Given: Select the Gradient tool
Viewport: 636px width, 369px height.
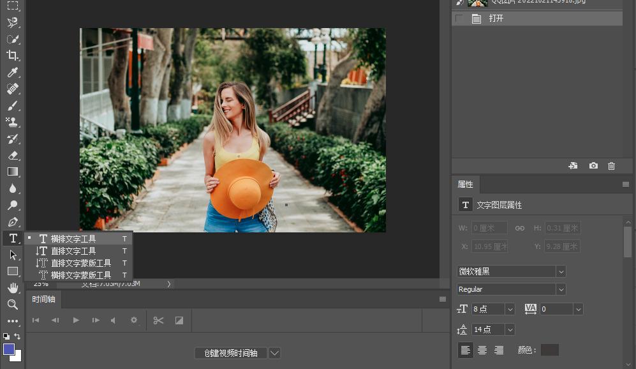Looking at the screenshot, I should [12, 172].
